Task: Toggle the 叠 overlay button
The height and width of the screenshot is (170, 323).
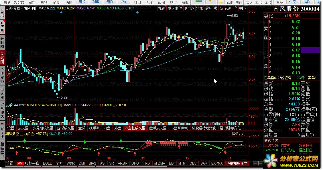Action: tap(216, 8)
